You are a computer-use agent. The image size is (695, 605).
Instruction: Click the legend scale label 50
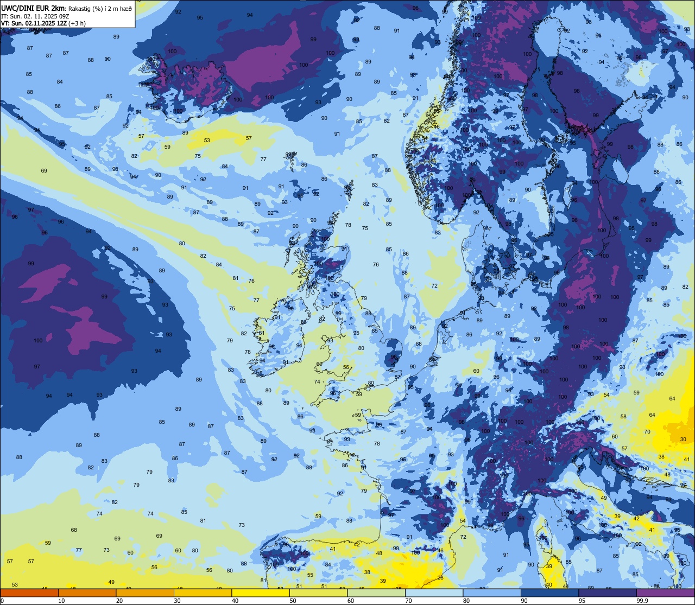[293, 601]
